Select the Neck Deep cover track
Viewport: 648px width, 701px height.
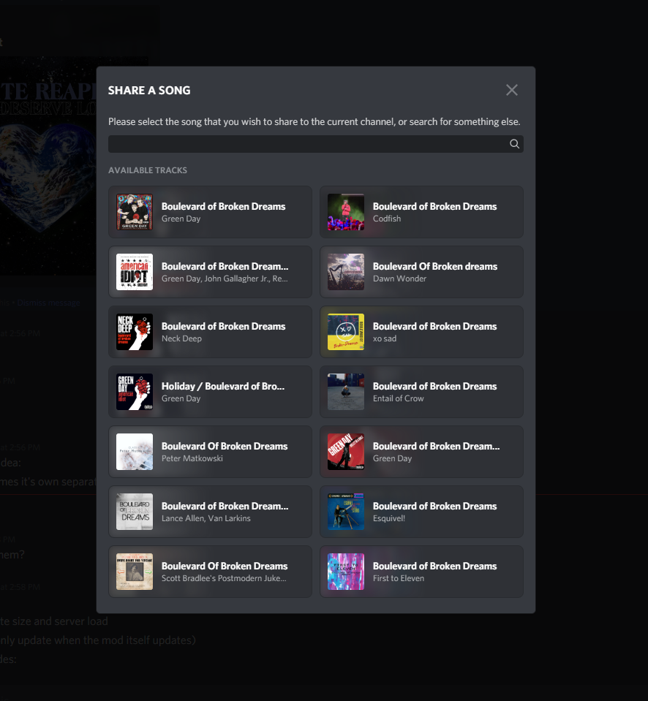210,332
